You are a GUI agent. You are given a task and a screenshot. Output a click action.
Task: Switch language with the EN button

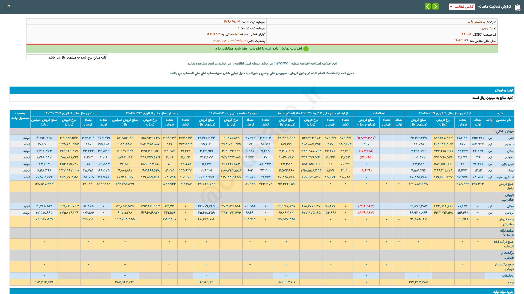click(x=8, y=6)
